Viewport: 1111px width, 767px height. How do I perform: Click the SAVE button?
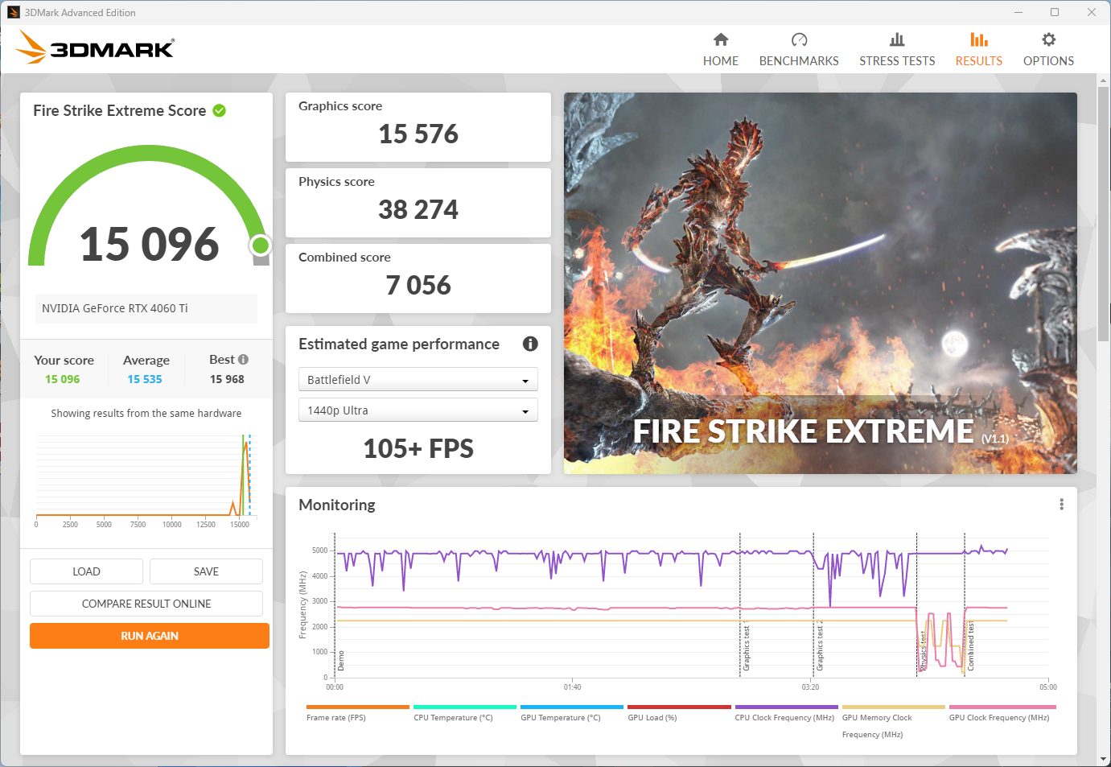tap(206, 571)
